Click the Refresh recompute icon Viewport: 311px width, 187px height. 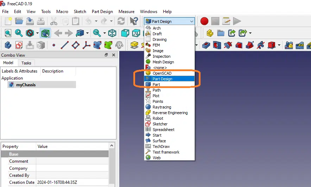click(x=121, y=21)
